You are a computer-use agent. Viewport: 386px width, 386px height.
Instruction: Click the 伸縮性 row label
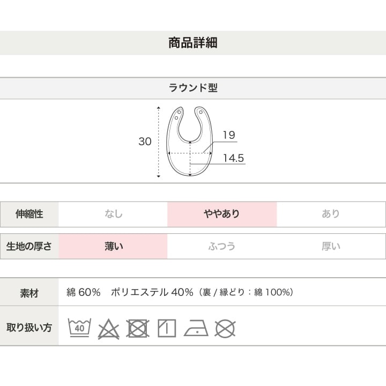click(x=29, y=214)
